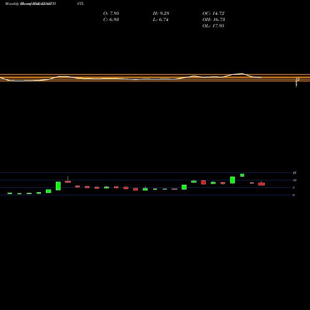
Task: Select the red candle with the long upper wick
Action: (x=68, y=182)
